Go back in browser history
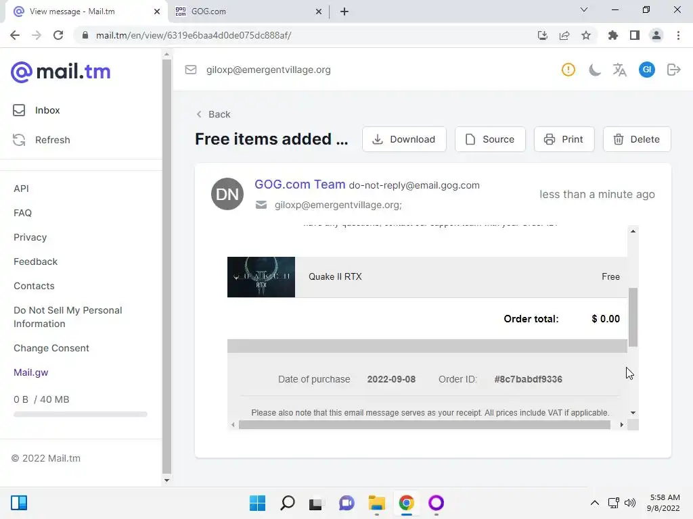693x519 pixels. pyautogui.click(x=15, y=35)
